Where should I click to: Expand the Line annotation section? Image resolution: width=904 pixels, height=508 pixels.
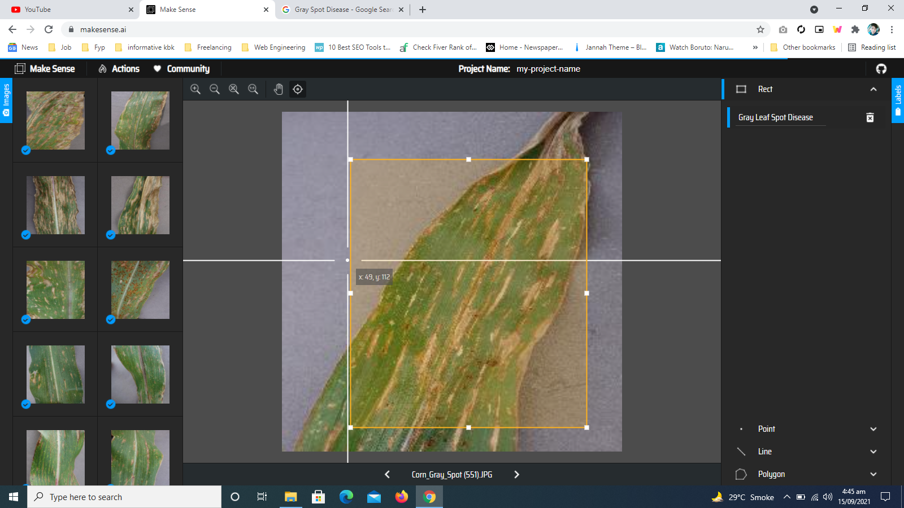(x=873, y=452)
